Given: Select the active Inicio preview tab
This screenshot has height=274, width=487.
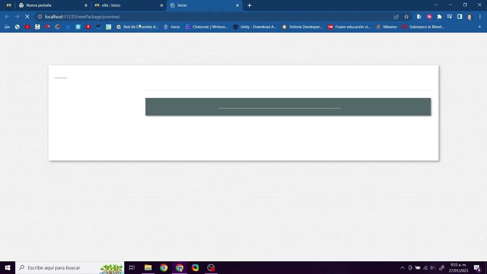Looking at the screenshot, I should [204, 5].
